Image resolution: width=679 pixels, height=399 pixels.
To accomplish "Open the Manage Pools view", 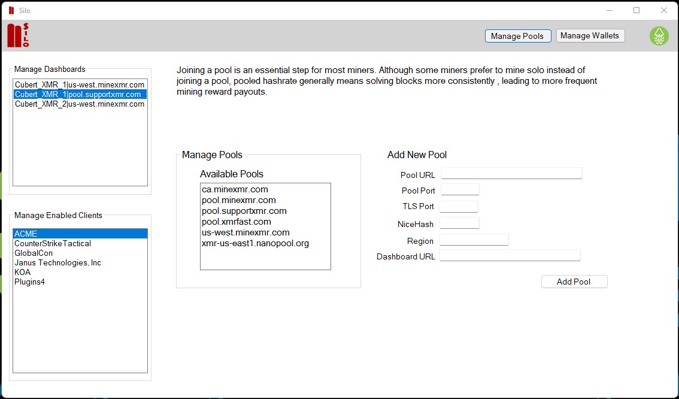I will [517, 36].
